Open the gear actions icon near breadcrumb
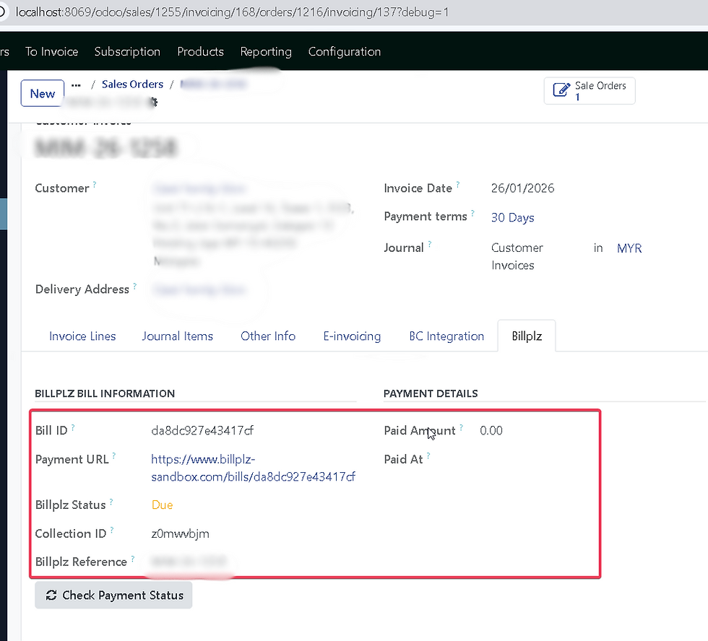Viewport: 708px width, 641px height. pyautogui.click(x=153, y=103)
